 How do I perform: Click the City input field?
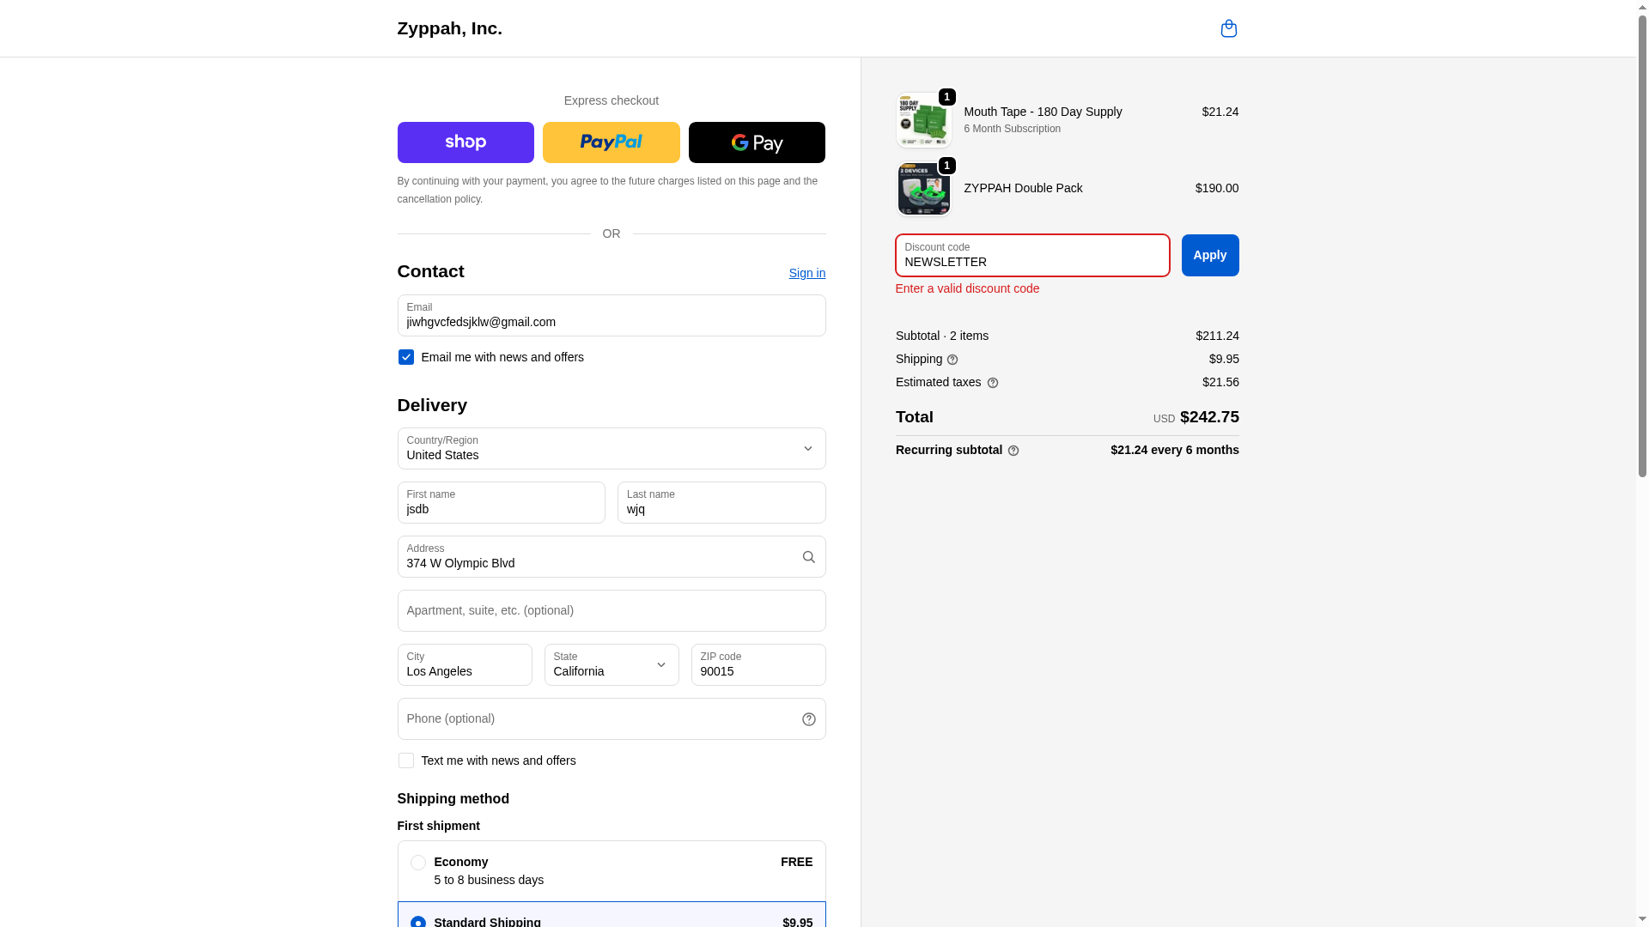click(465, 664)
